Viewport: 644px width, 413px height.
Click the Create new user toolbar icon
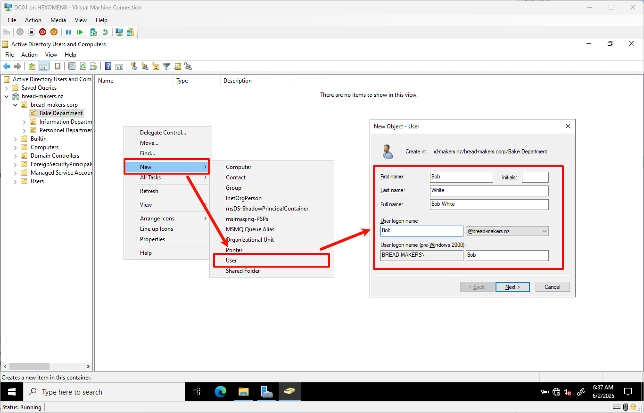134,66
